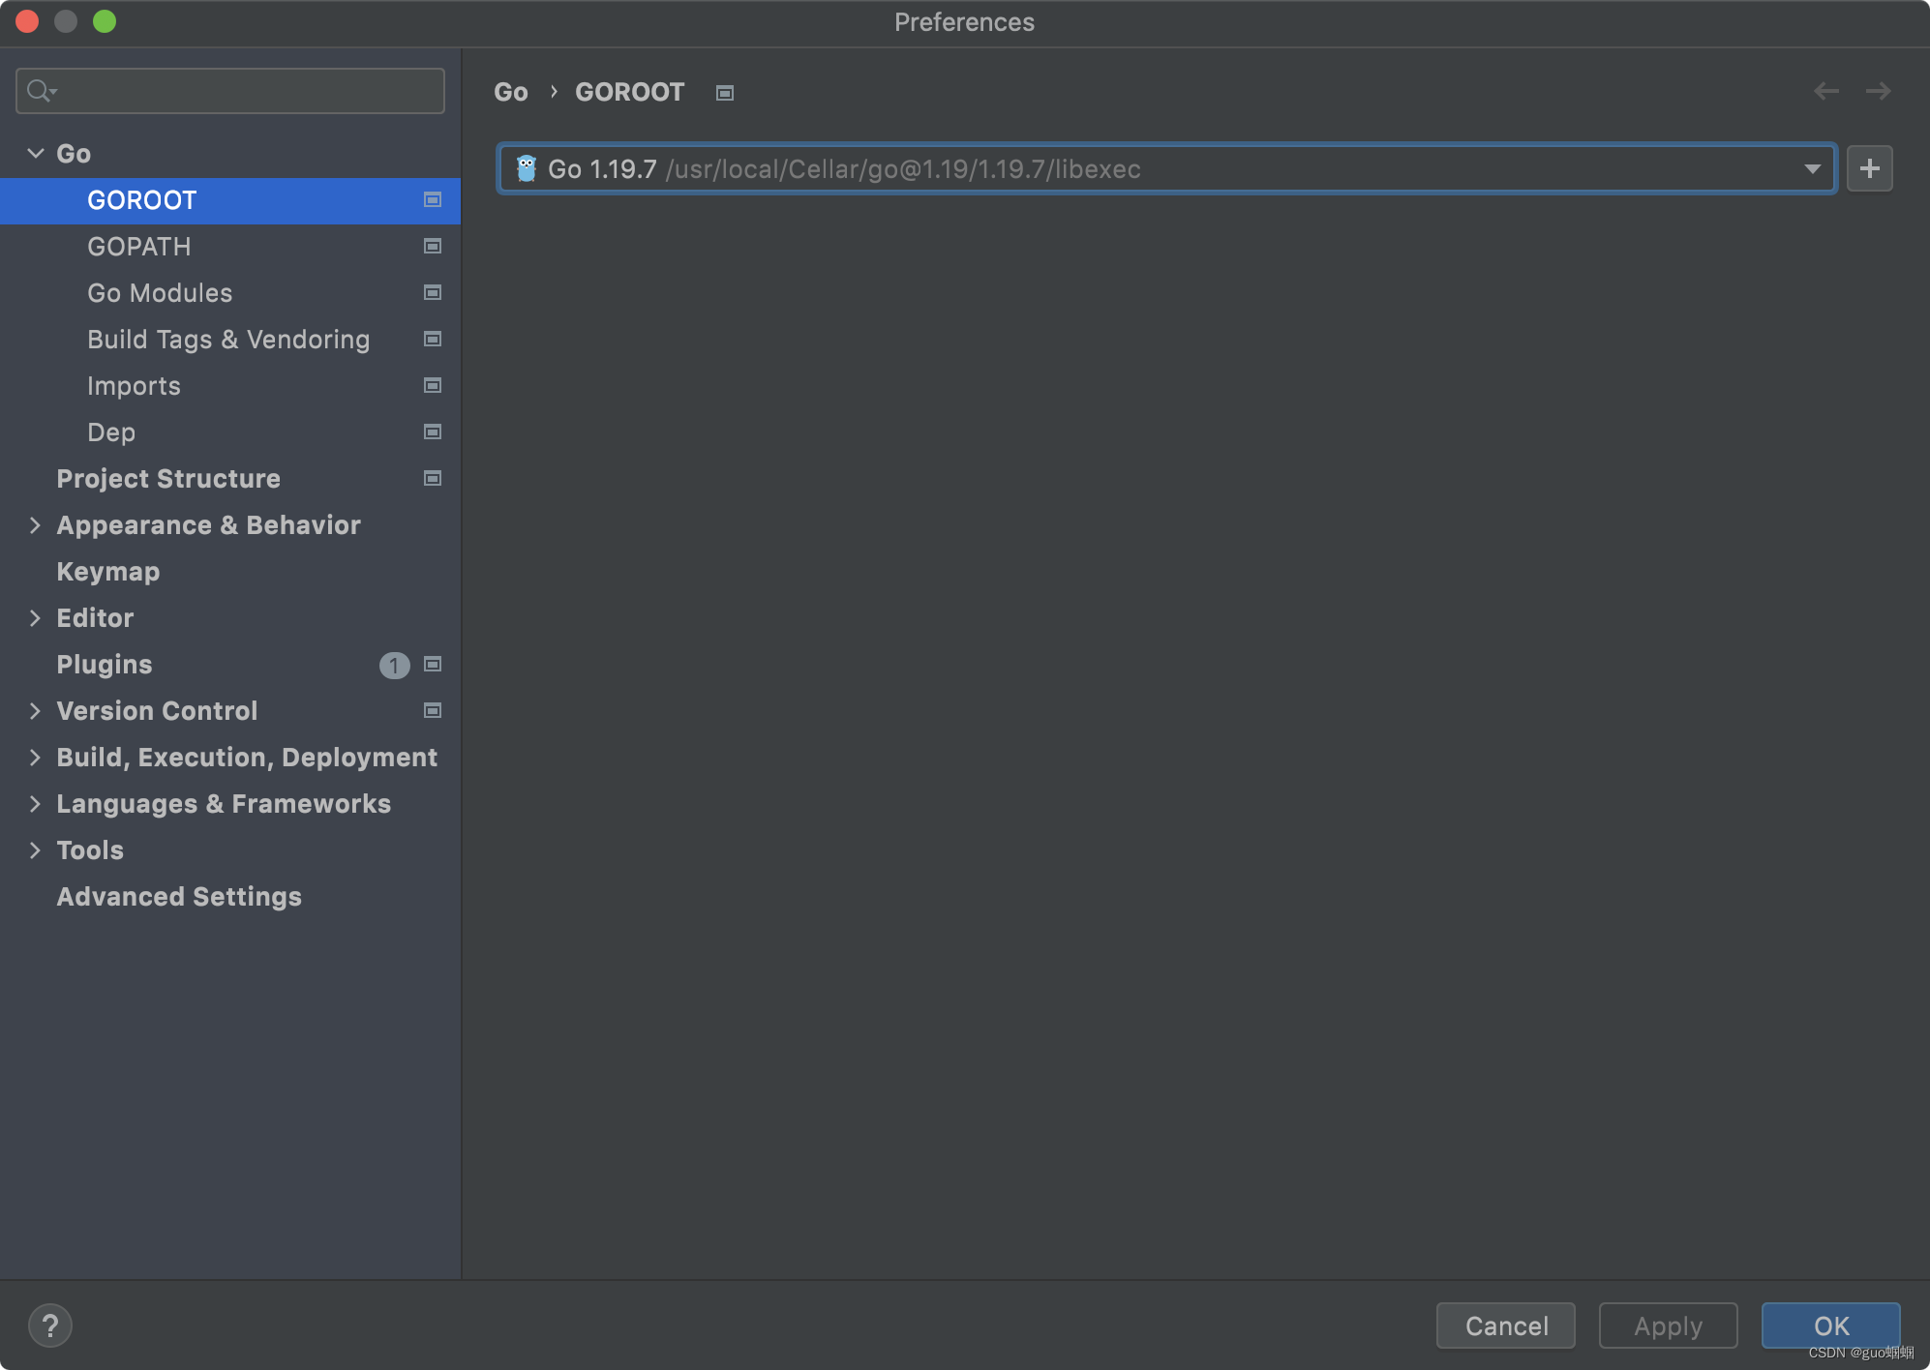Open the Go SDK version dropdown
The height and width of the screenshot is (1370, 1930).
pyautogui.click(x=1811, y=168)
